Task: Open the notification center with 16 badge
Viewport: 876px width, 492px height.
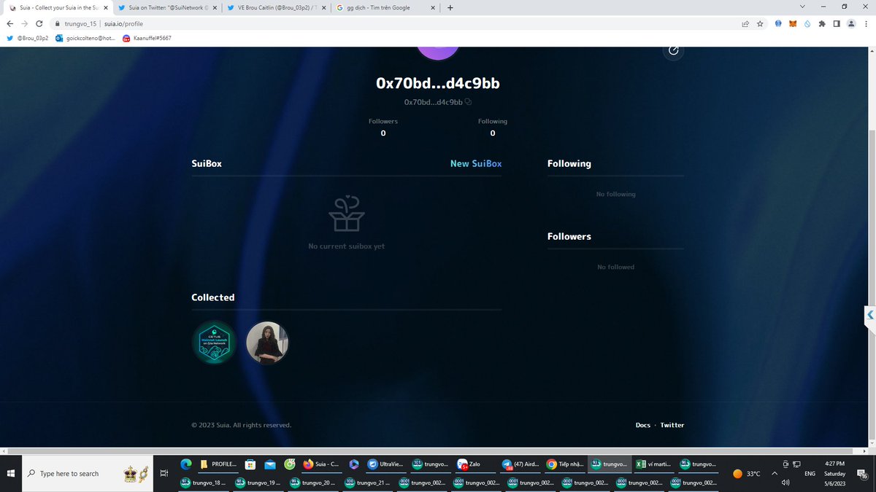Action: (x=862, y=474)
